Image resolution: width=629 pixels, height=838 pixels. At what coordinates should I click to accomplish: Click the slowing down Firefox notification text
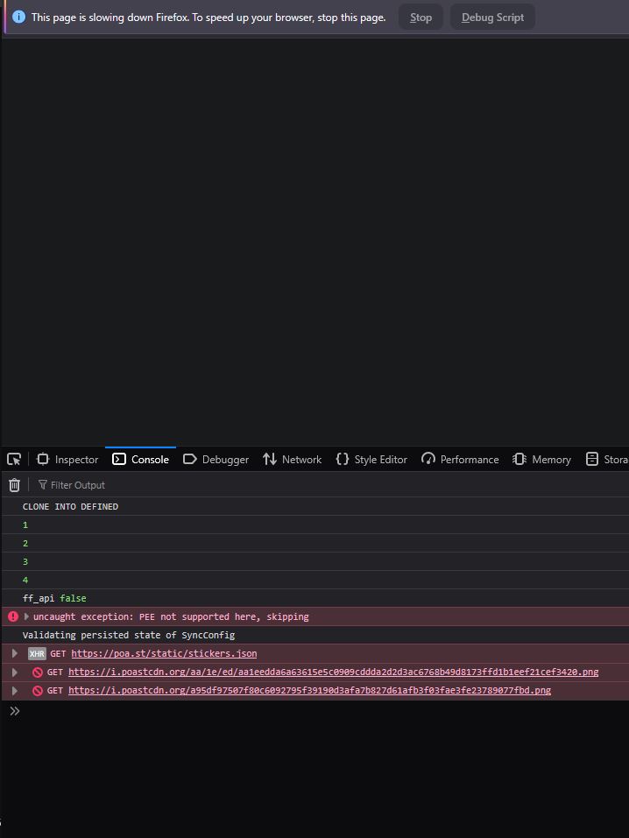pyautogui.click(x=208, y=18)
